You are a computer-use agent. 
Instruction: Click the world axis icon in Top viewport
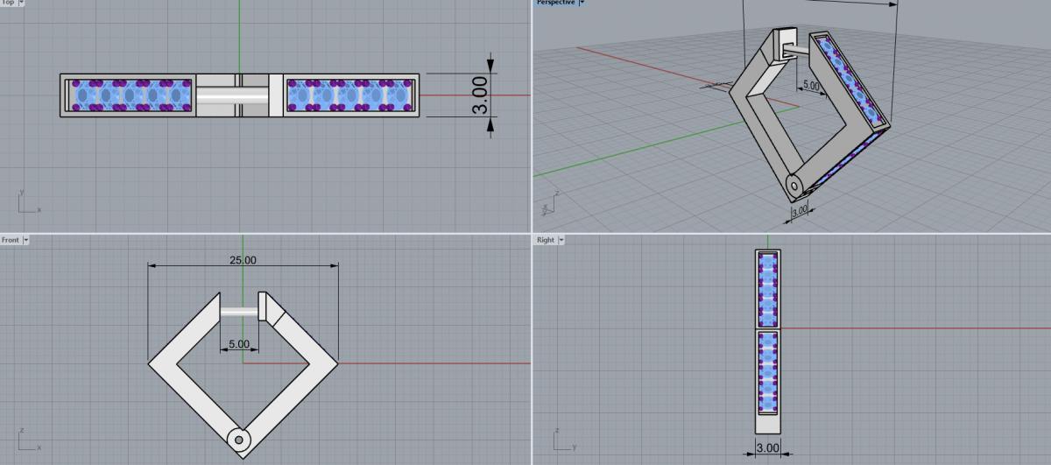pyautogui.click(x=27, y=203)
